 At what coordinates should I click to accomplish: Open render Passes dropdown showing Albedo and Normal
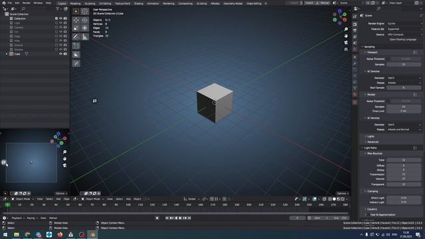pos(404,129)
